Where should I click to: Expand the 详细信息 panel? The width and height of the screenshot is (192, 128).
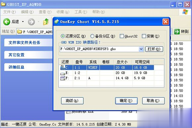(28, 67)
